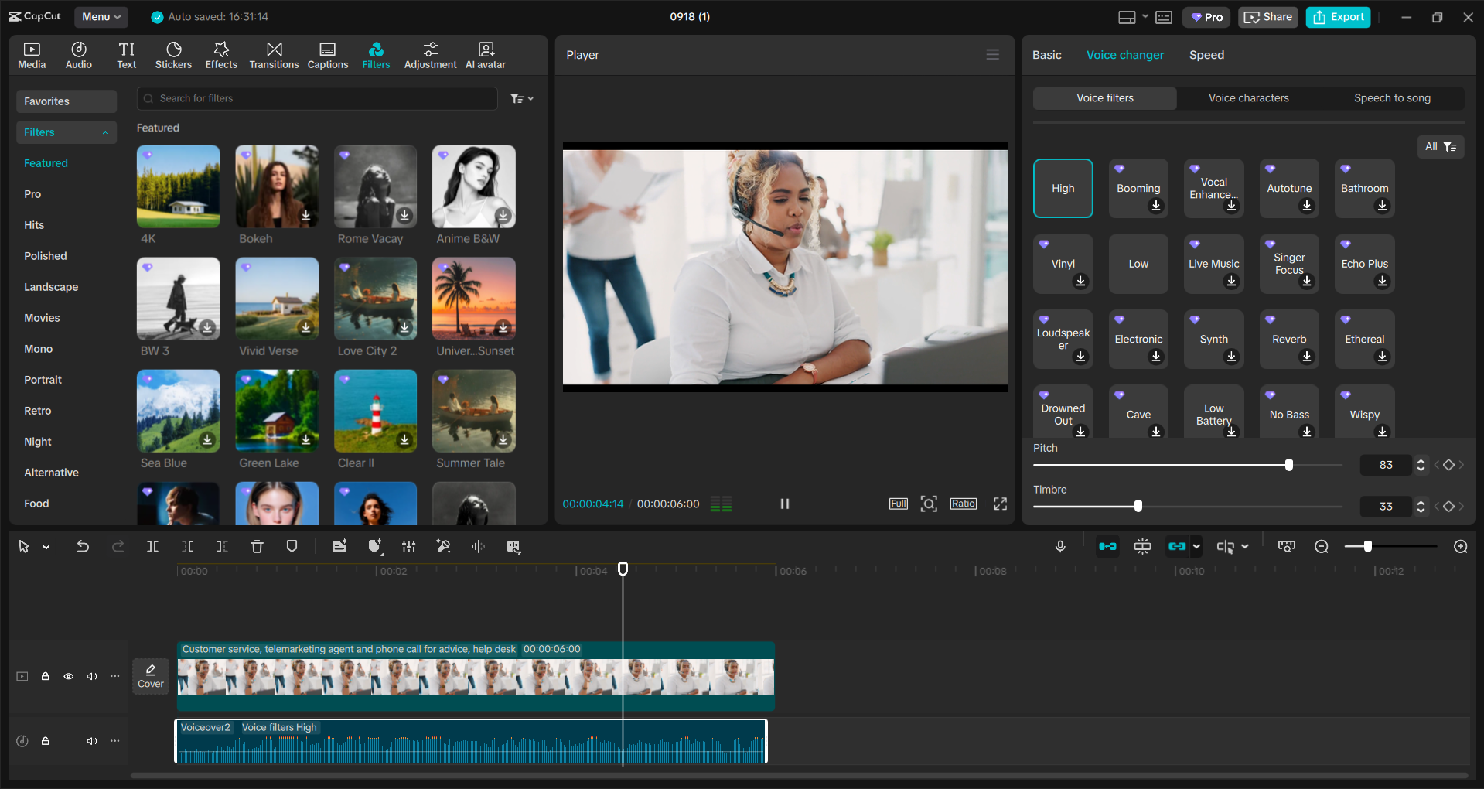Open the Effects panel

[x=221, y=54]
